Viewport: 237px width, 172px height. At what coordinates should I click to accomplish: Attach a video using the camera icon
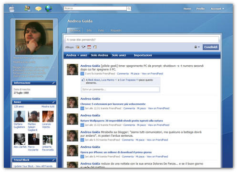pos(83,47)
